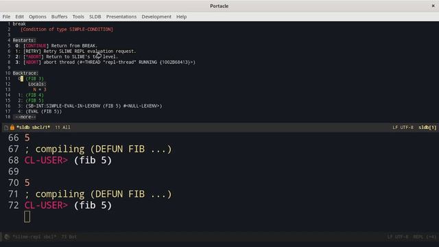The width and height of the screenshot is (439, 247).
Task: Click the *sldb sbcl/1* buffer name
Action: tap(34, 127)
